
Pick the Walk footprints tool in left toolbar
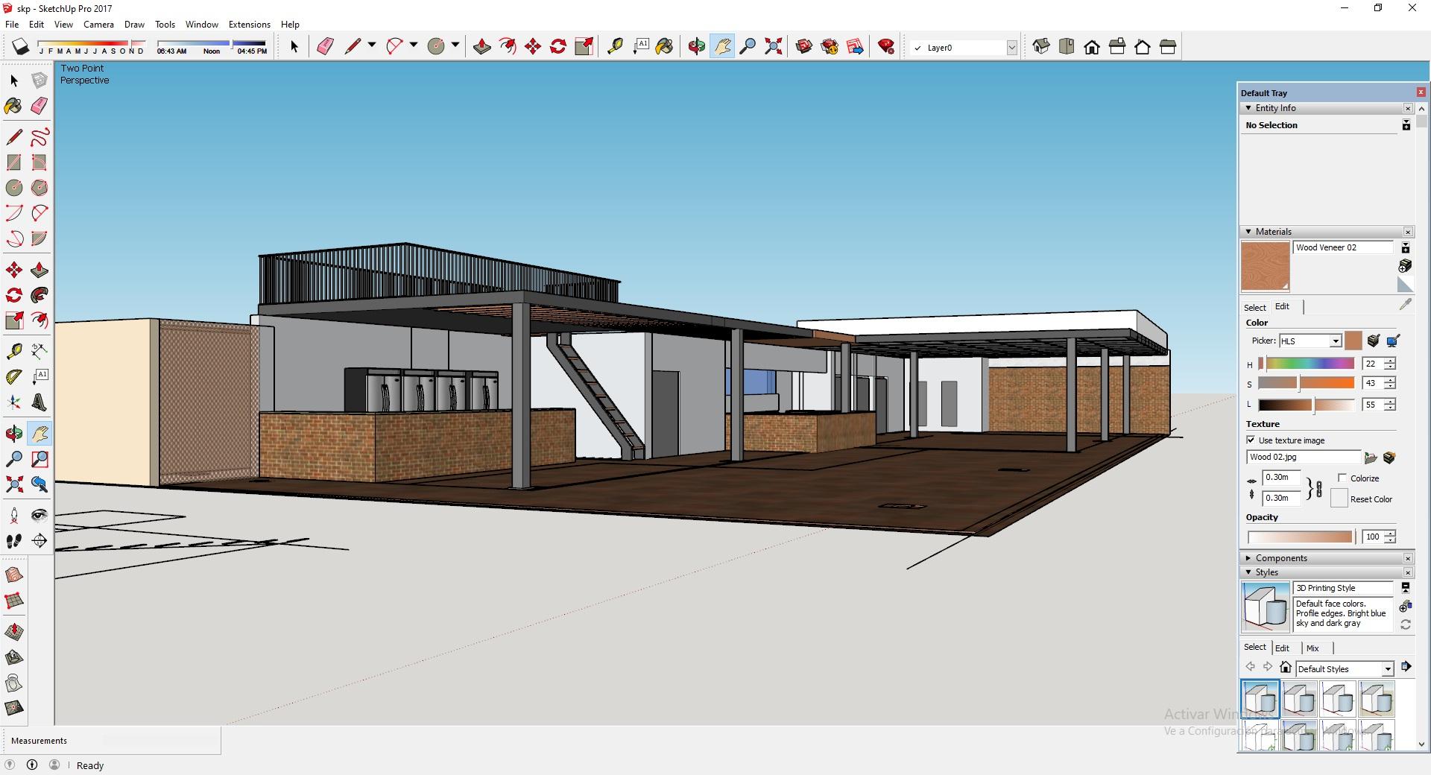pos(14,541)
